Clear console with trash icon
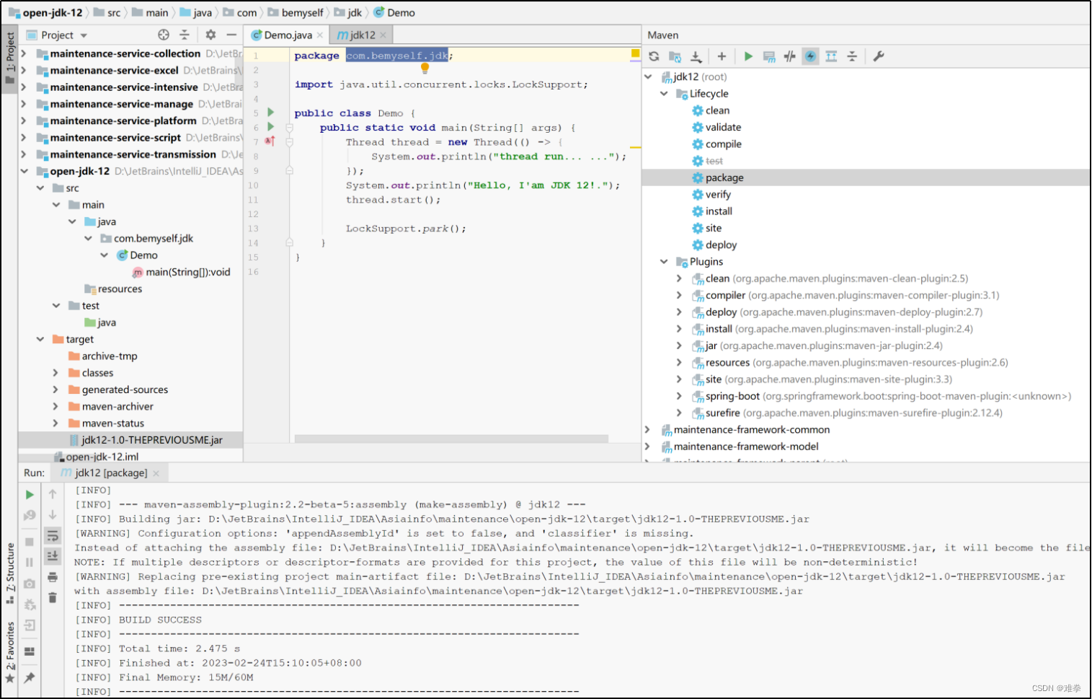This screenshot has width=1092, height=699. [x=53, y=597]
